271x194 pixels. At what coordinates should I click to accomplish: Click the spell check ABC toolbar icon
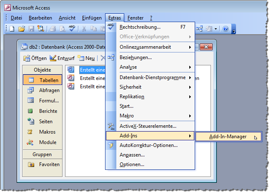tap(72, 28)
